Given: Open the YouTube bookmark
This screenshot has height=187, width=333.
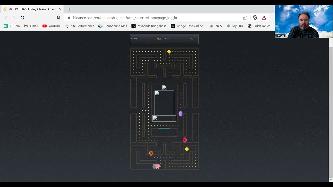Looking at the screenshot, I should point(52,26).
